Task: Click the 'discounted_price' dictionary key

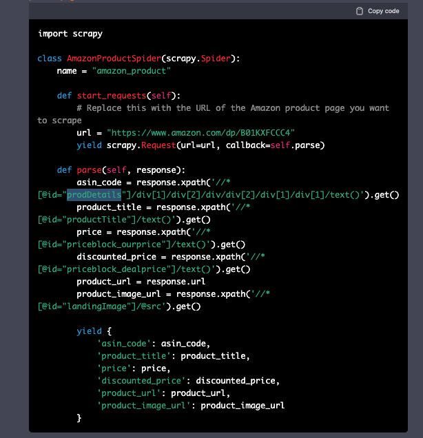Action: click(141, 381)
